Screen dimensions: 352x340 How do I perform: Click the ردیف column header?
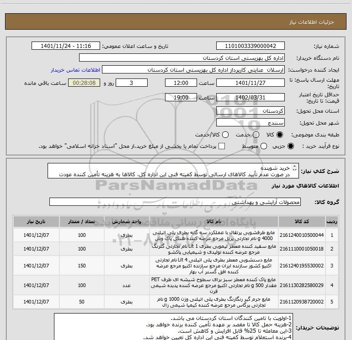pos(332,222)
